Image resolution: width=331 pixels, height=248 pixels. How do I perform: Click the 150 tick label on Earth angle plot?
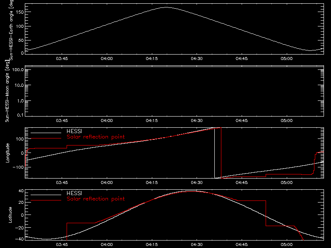pos(20,12)
